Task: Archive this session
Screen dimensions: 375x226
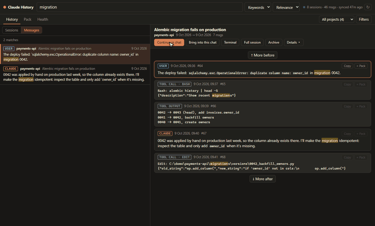Action: (x=274, y=42)
